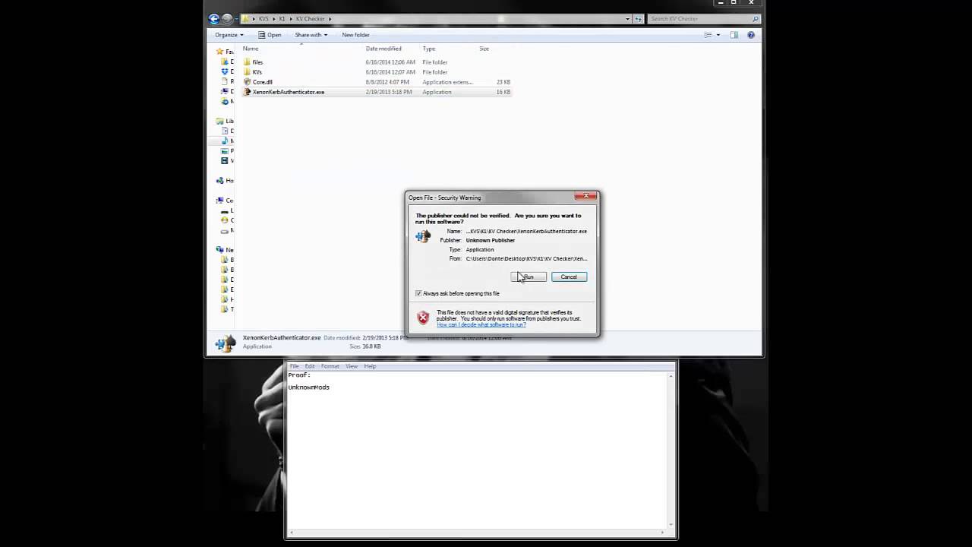The height and width of the screenshot is (547, 972).
Task: Select the Videos library icon
Action: [224, 160]
